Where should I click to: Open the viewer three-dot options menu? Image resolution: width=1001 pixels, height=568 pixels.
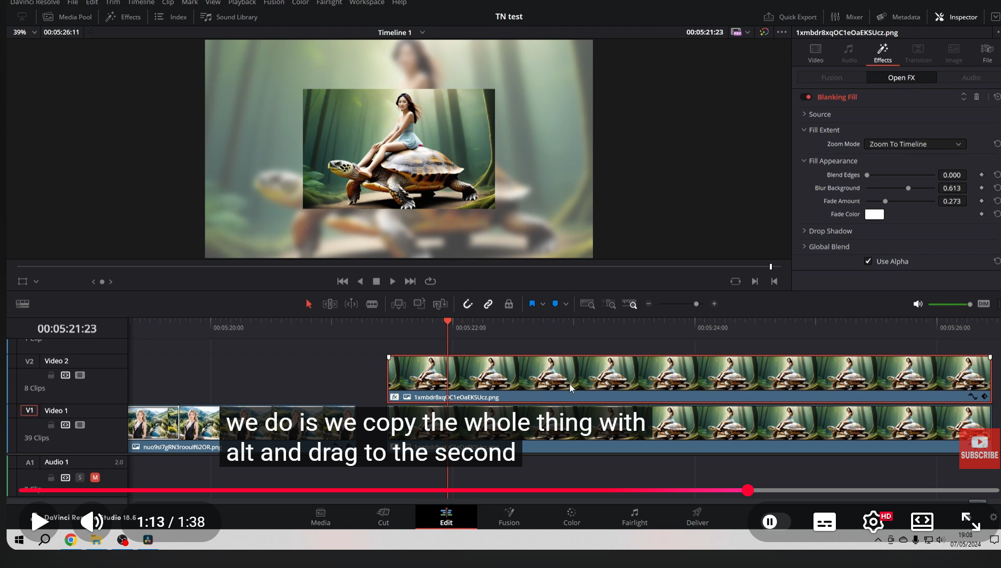click(782, 32)
